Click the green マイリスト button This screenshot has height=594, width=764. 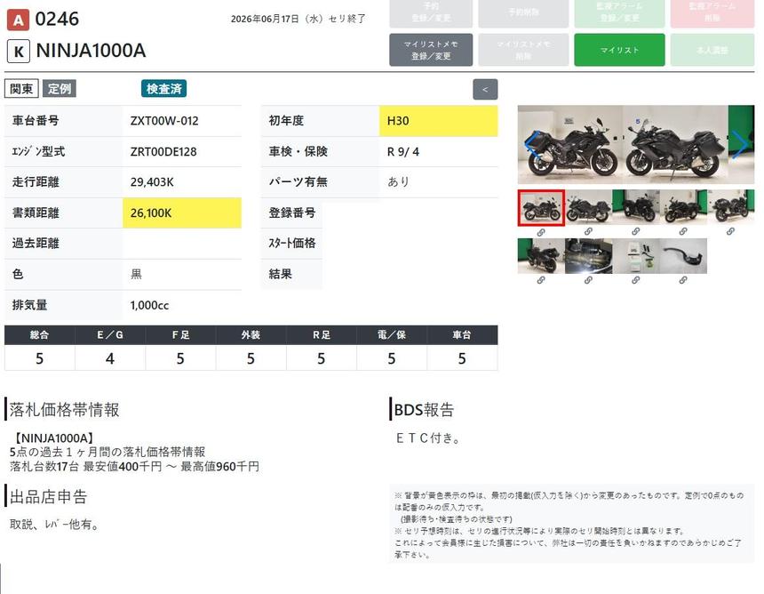(x=619, y=50)
